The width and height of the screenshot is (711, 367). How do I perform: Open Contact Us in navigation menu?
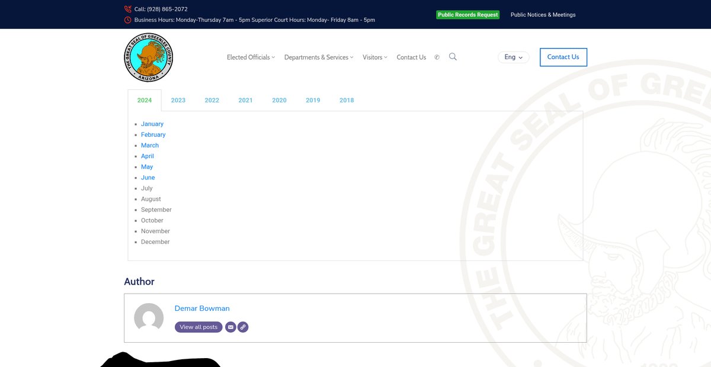click(411, 57)
